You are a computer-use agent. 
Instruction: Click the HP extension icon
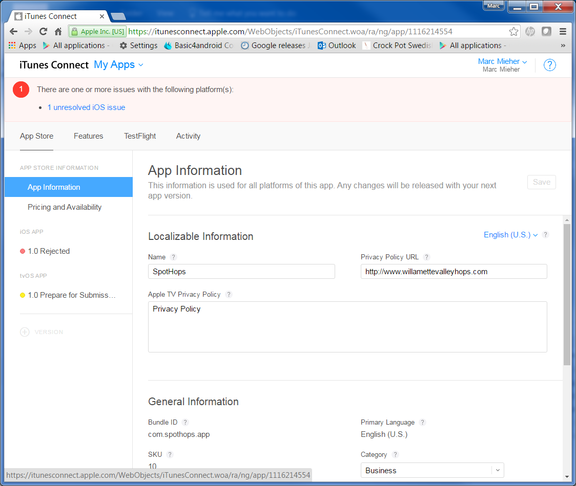(530, 32)
